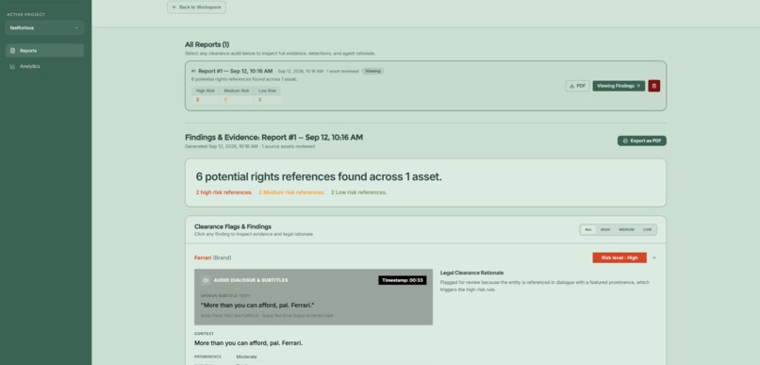The image size is (760, 365).
Task: Open Analytics in the sidebar
Action: point(44,66)
